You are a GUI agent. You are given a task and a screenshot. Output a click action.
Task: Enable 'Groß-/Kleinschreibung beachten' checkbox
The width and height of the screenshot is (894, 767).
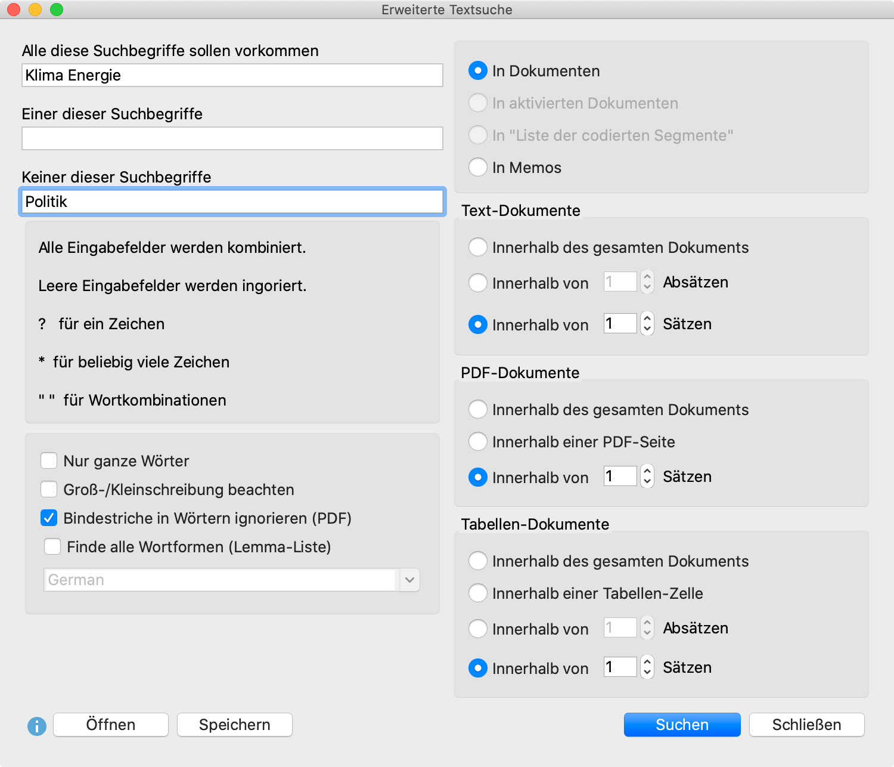[x=49, y=490]
